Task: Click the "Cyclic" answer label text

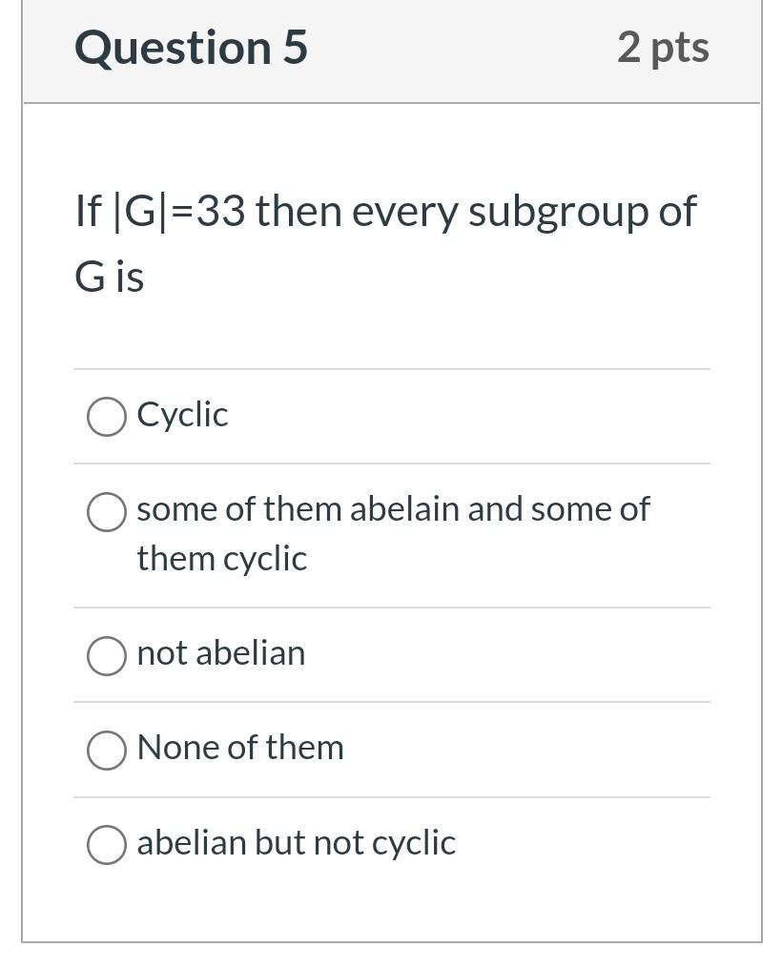Action: click(182, 415)
